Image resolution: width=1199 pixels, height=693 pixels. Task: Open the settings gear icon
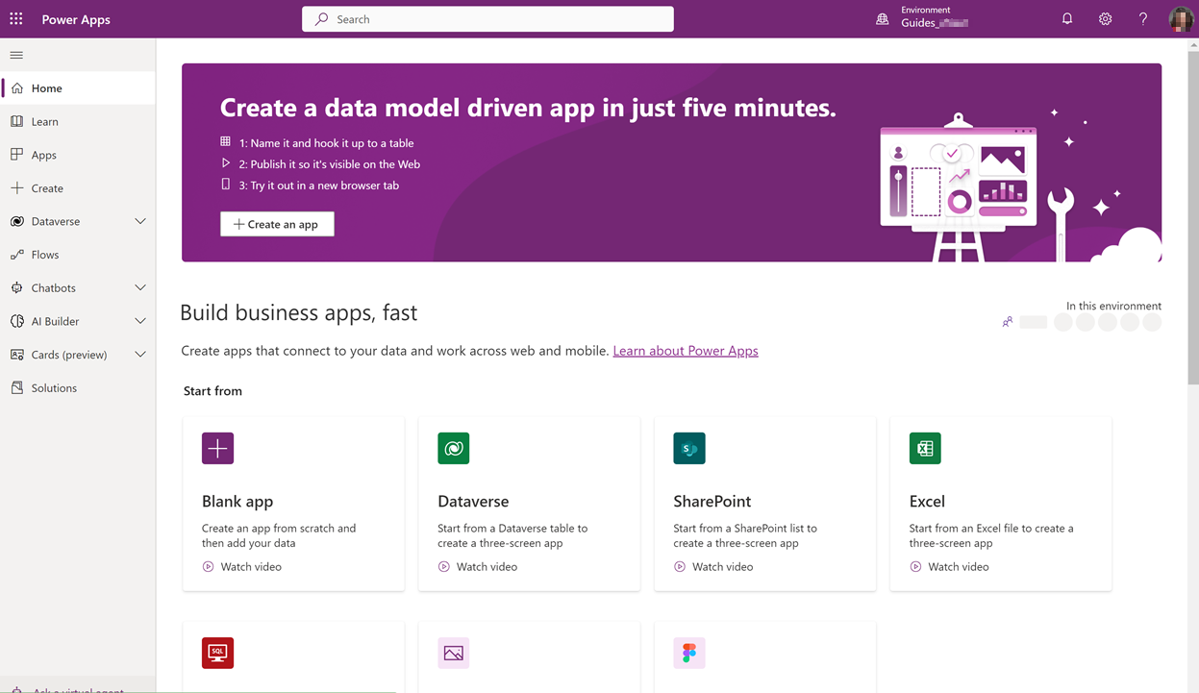coord(1106,19)
